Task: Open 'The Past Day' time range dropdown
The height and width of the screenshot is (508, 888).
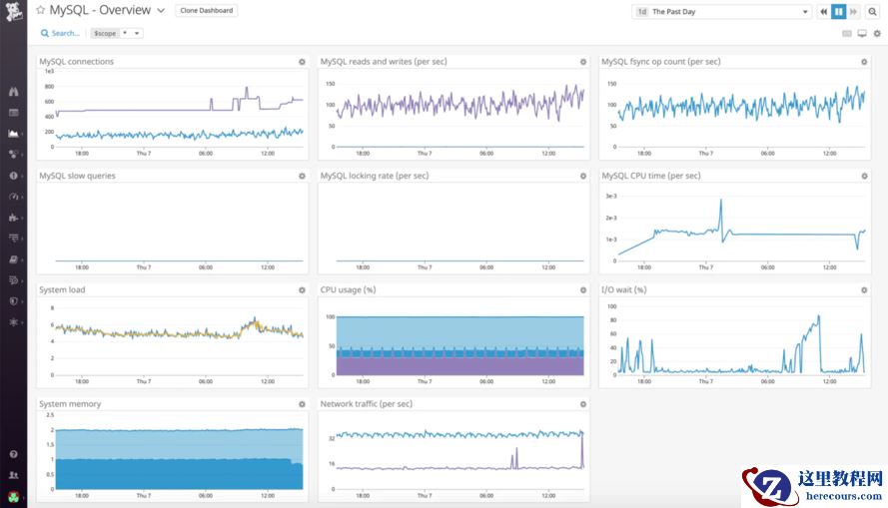Action: click(722, 12)
